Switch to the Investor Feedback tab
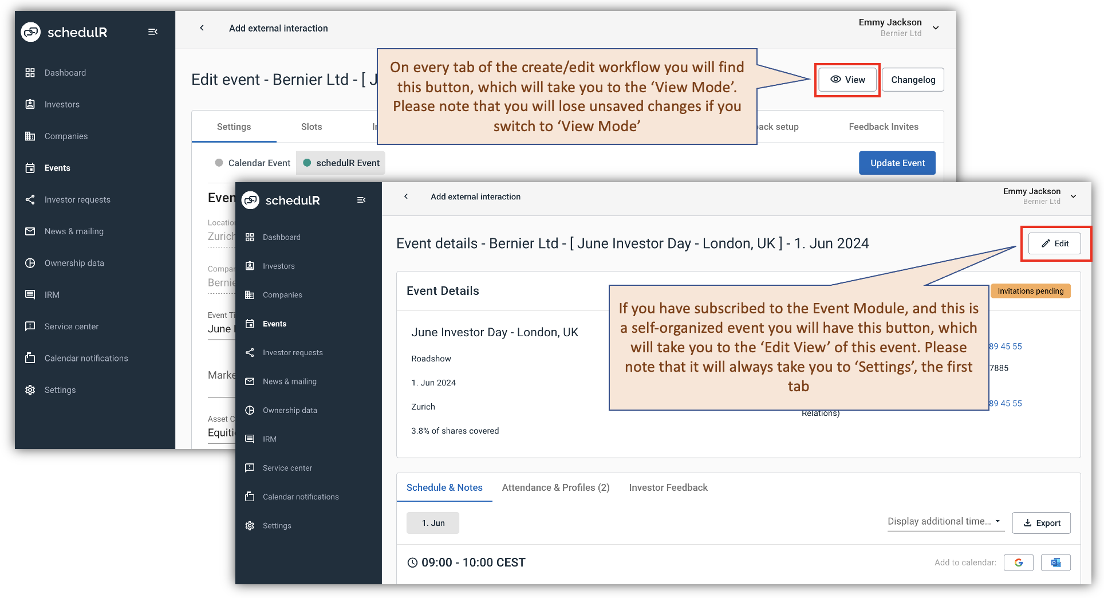Screen dimensions: 1104x598 pos(668,487)
